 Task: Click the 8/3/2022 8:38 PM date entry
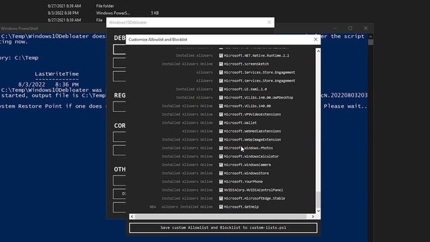[63, 13]
